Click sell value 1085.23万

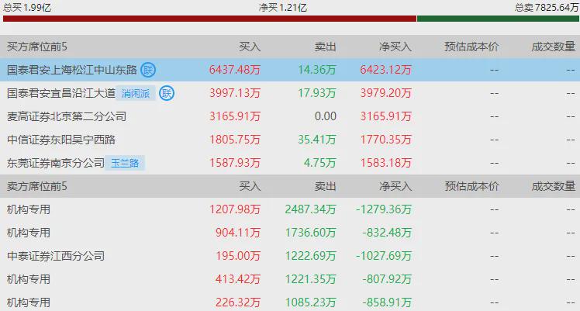311,302
